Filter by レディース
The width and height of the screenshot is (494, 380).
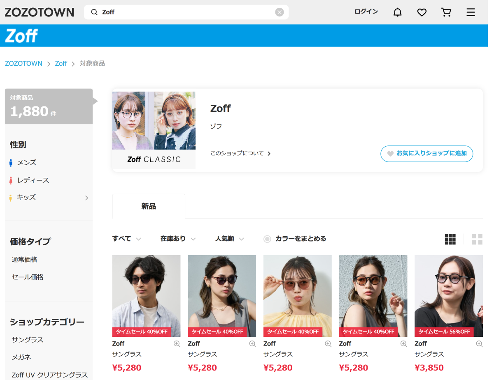click(x=33, y=180)
